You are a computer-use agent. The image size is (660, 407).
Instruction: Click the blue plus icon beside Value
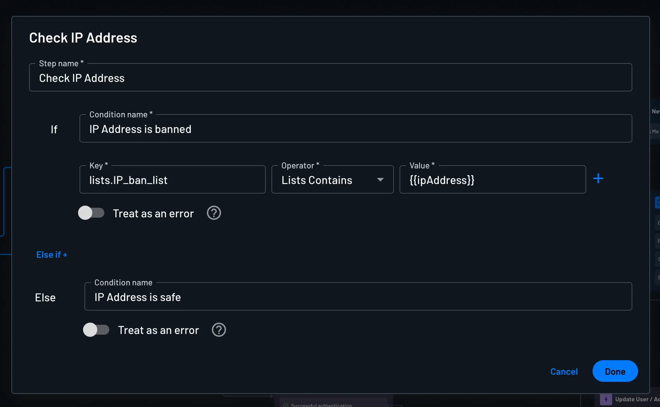click(x=598, y=178)
